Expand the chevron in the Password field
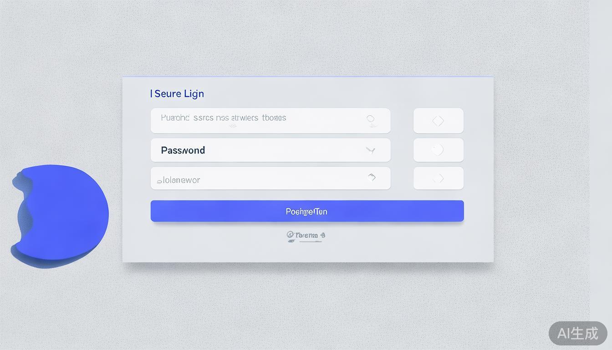The image size is (612, 350). point(371,150)
